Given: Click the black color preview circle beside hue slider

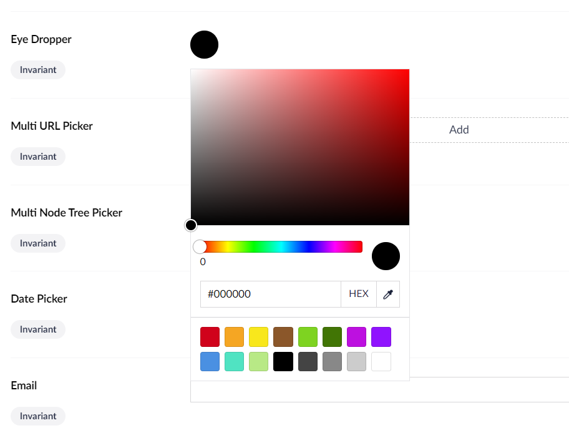Looking at the screenshot, I should point(386,256).
